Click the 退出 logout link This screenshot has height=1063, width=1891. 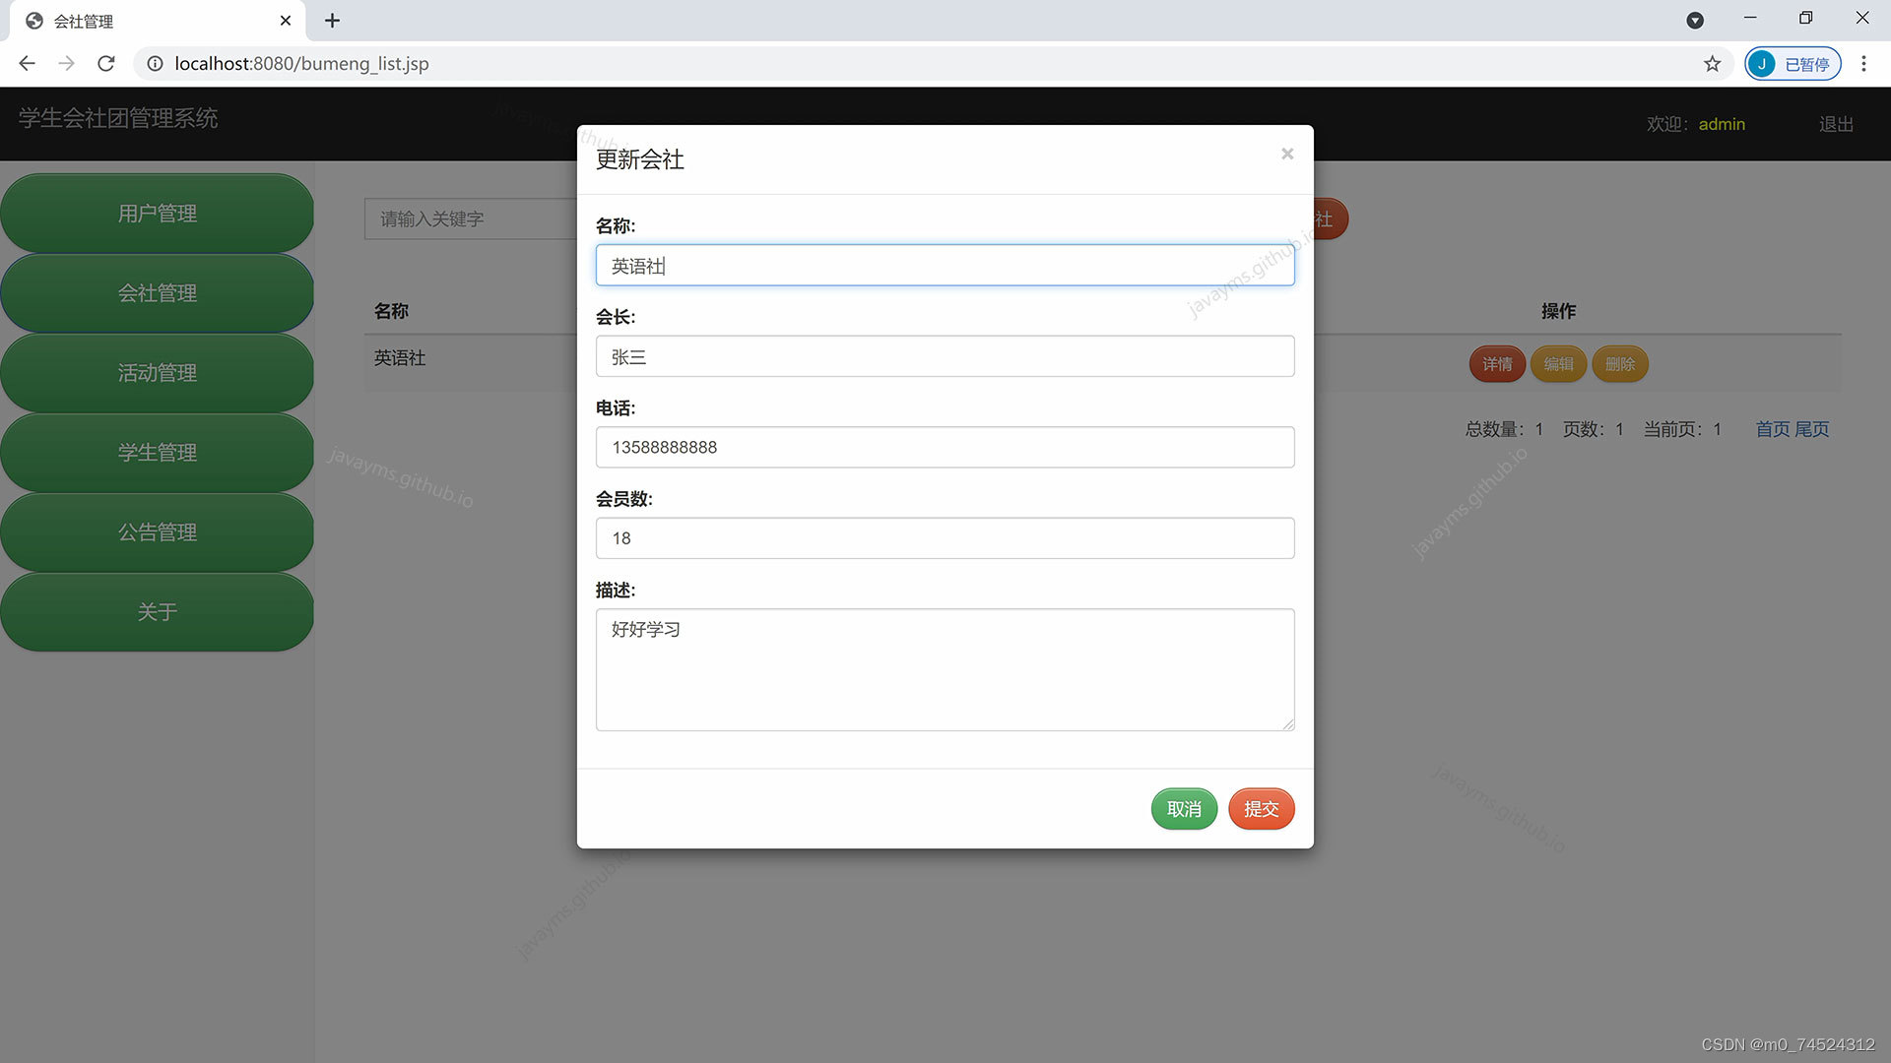point(1836,124)
